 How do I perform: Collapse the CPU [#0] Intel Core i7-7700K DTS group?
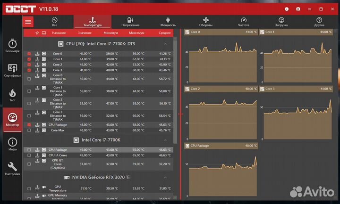(x=165, y=44)
